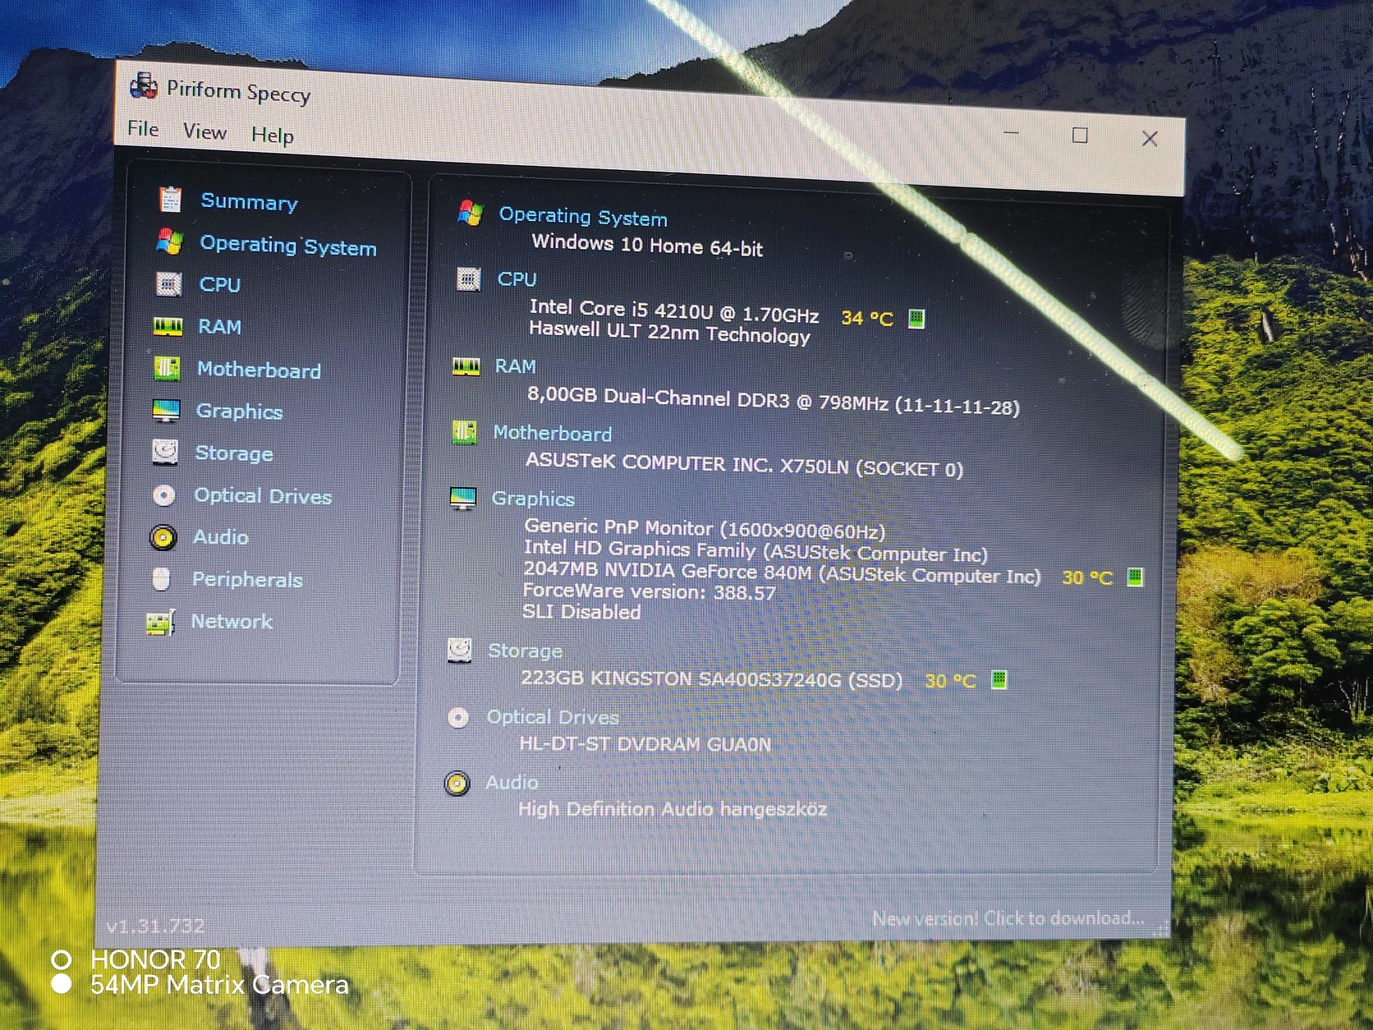
Task: Click the Audio speaker icon in summary pane
Action: 457,783
